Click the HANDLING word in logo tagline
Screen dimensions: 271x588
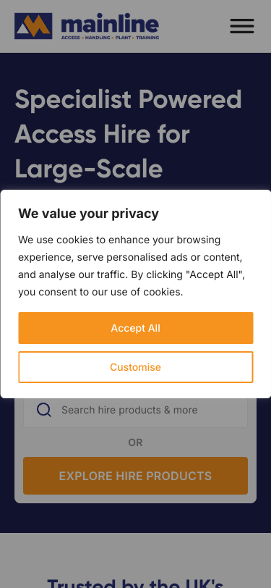tap(98, 38)
